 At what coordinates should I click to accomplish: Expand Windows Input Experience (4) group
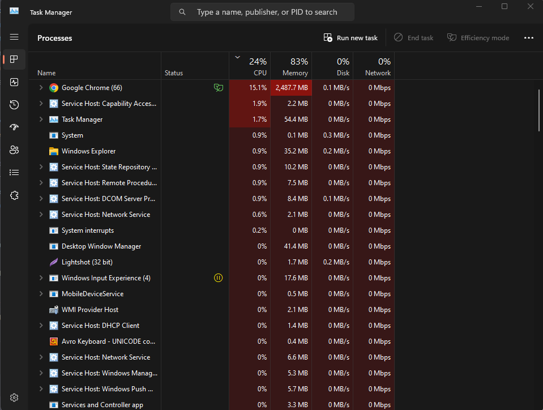(41, 278)
